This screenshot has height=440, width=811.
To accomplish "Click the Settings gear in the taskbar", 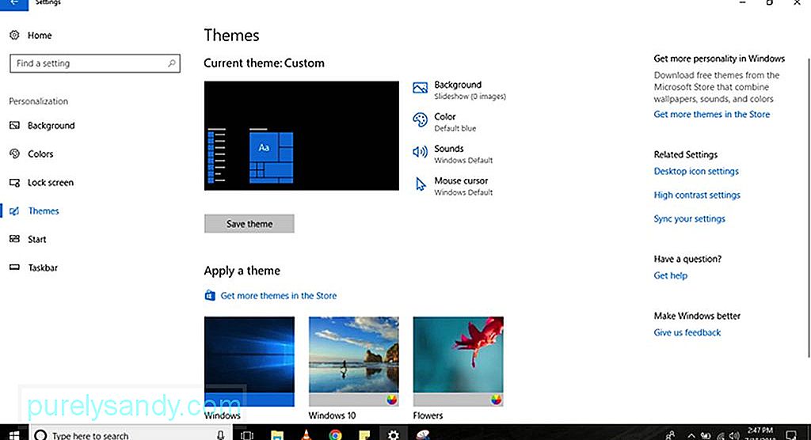I will [x=394, y=434].
